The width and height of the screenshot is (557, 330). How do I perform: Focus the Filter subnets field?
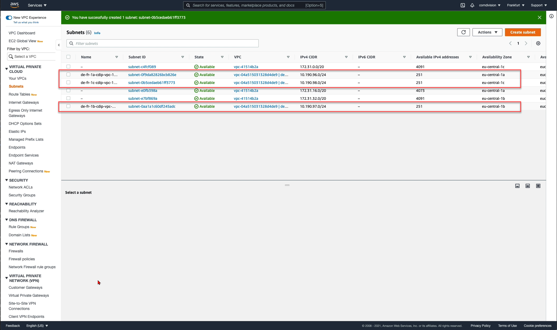pyautogui.click(x=163, y=43)
